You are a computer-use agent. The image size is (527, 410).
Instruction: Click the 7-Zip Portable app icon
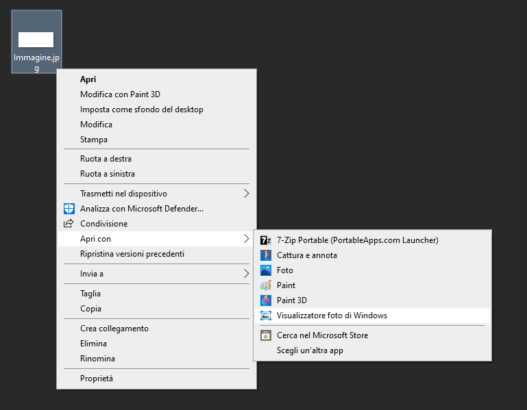point(265,240)
